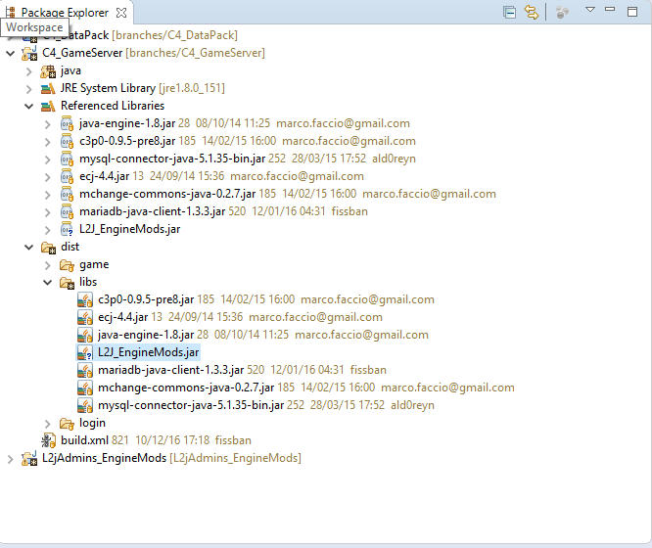Expand the login folder
Image resolution: width=652 pixels, height=548 pixels.
(x=47, y=424)
